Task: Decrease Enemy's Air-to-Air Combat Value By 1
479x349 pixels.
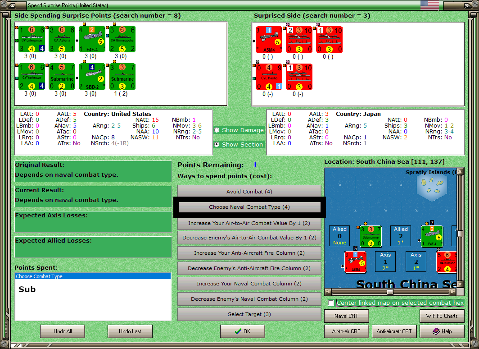Action: tap(249, 238)
